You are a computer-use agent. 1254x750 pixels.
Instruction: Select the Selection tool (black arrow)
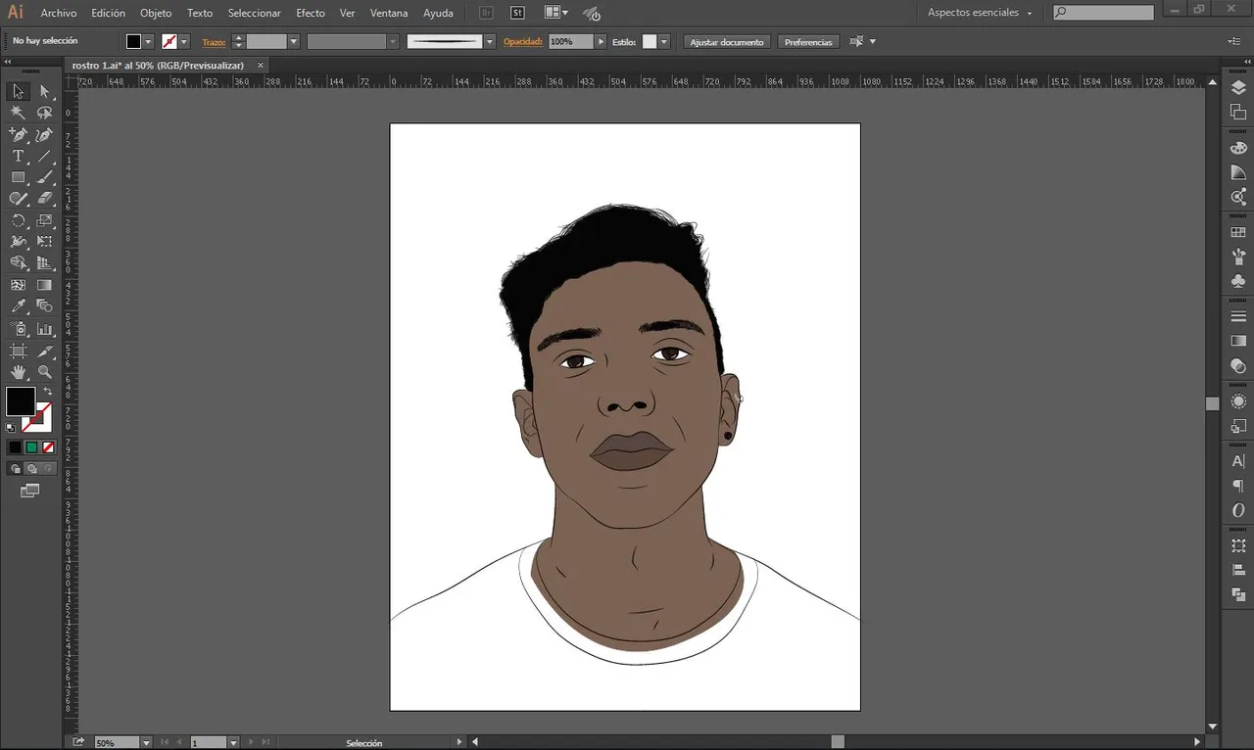coord(18,91)
